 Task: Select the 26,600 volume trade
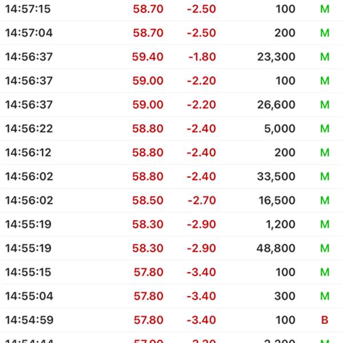click(x=276, y=105)
